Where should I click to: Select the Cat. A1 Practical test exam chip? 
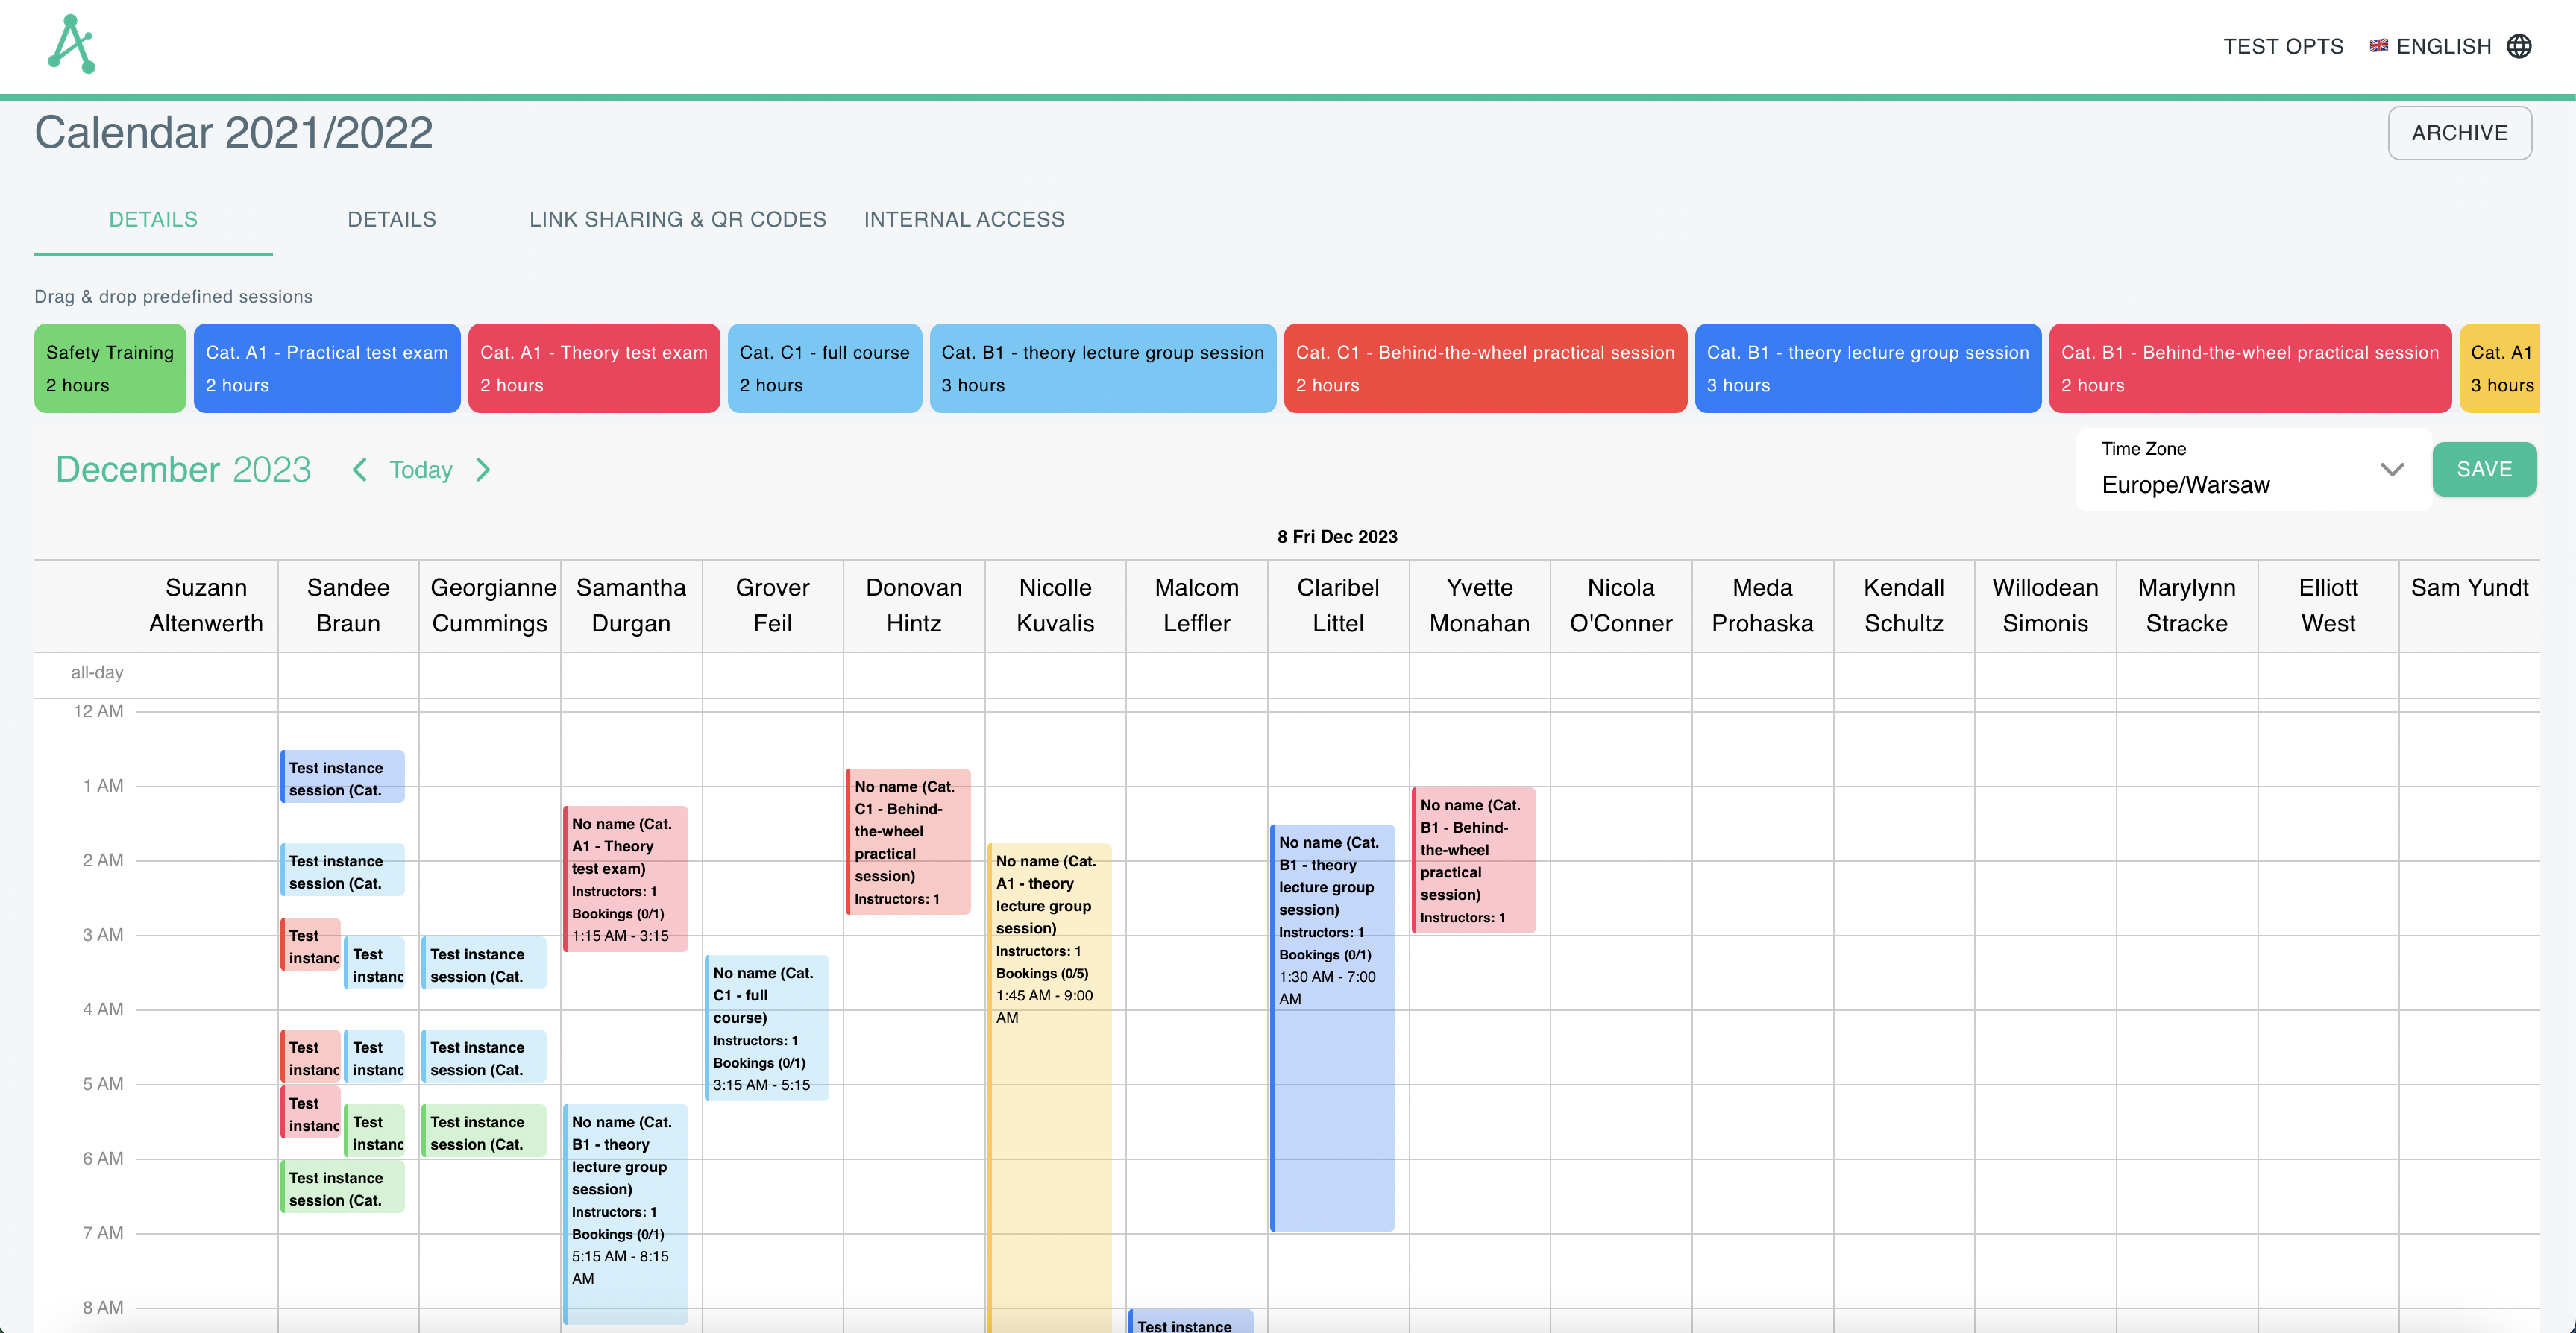tap(327, 368)
